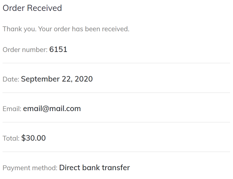This screenshot has height=179, width=233.
Task: Click the divider line below the email row
Action: coord(116,122)
